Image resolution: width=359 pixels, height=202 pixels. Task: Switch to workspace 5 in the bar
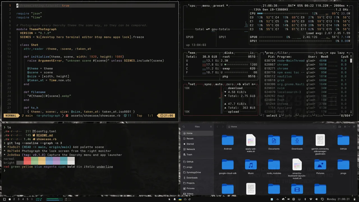point(27,199)
